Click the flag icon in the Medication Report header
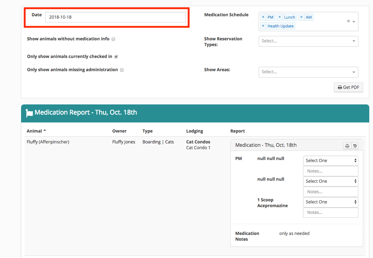Viewport: 373px width, 258px height. [x=30, y=112]
